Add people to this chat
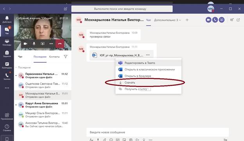Viewport: 244px width, 141px height. coord(232,20)
